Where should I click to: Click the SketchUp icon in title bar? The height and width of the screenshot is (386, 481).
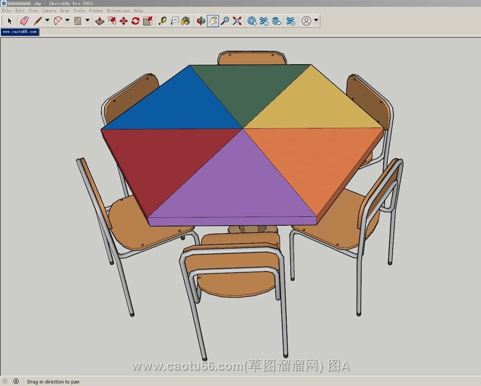tap(4, 3)
